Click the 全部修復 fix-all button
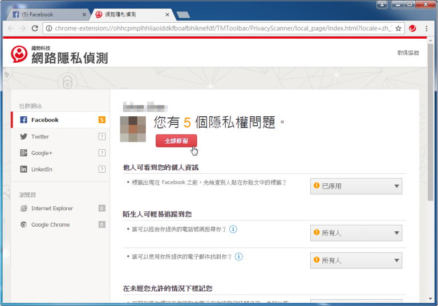 [176, 141]
